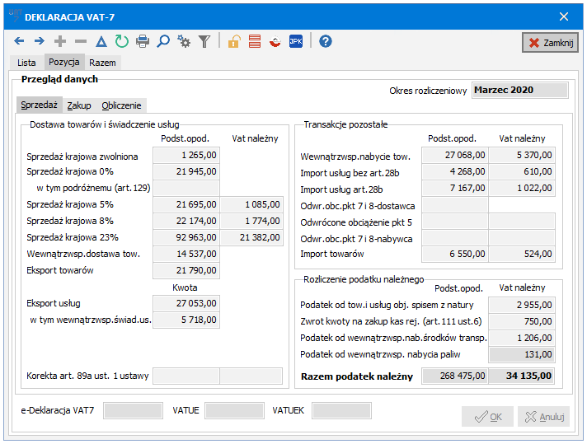
Task: Switch to the Pozycja tab
Action: [x=64, y=62]
